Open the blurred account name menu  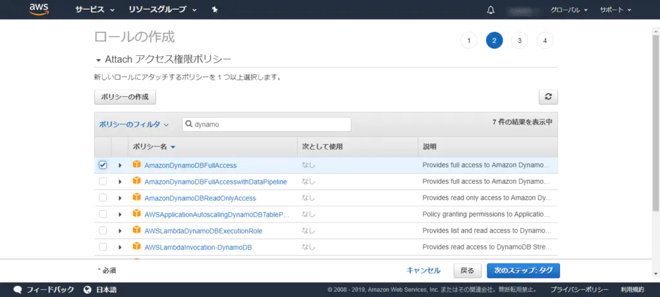pos(524,10)
